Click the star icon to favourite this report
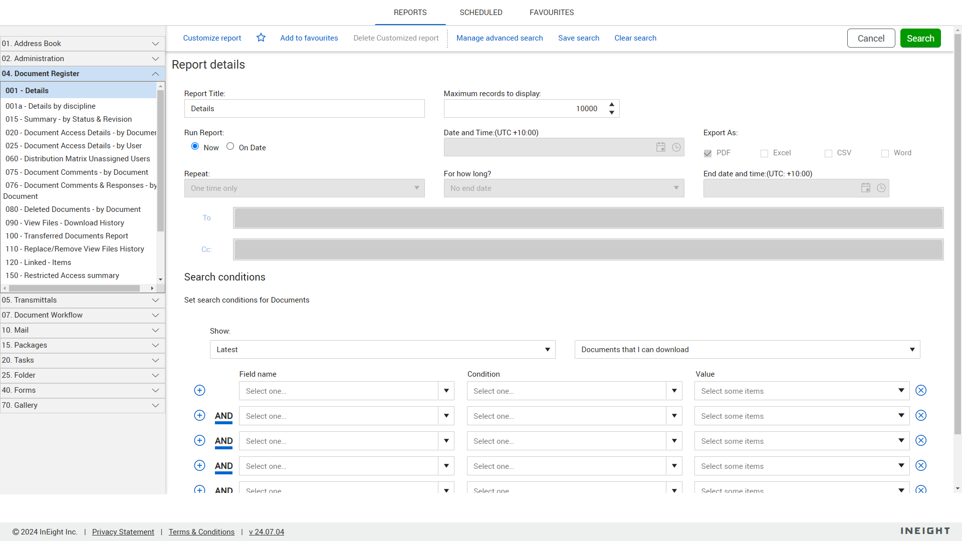This screenshot has width=962, height=541. [x=261, y=38]
